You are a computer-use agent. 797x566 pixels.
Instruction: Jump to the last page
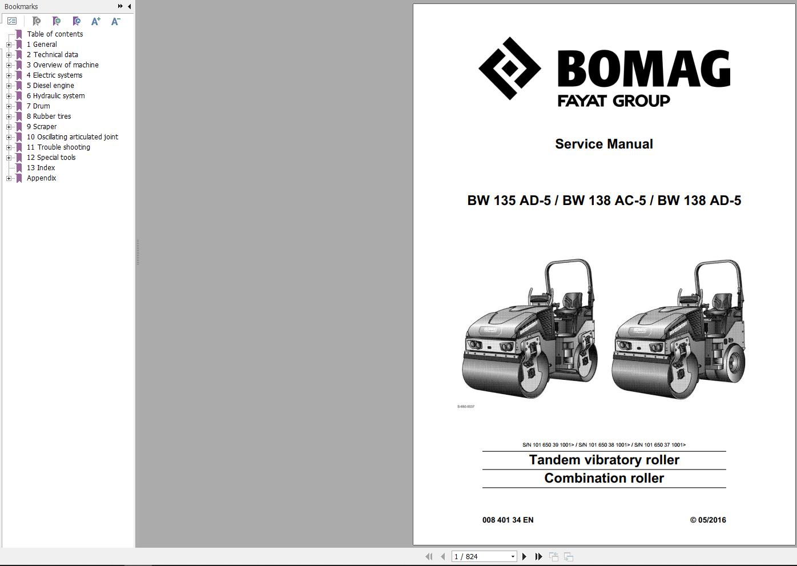pyautogui.click(x=538, y=556)
